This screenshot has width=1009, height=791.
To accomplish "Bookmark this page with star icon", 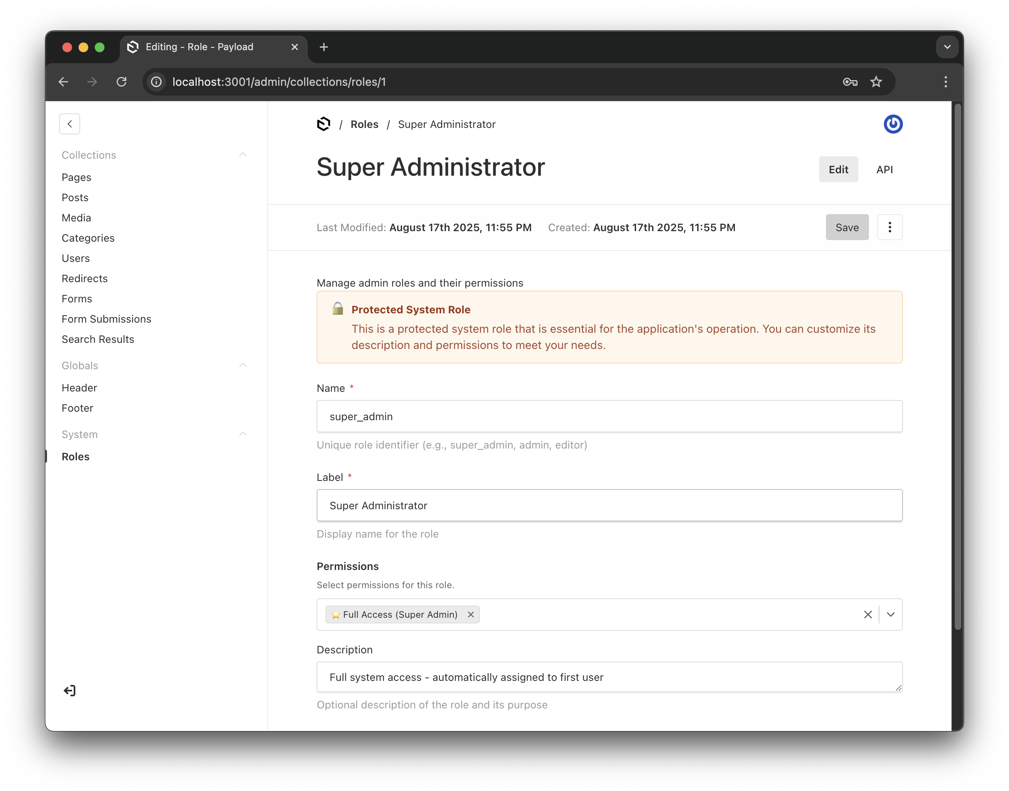I will (x=875, y=82).
